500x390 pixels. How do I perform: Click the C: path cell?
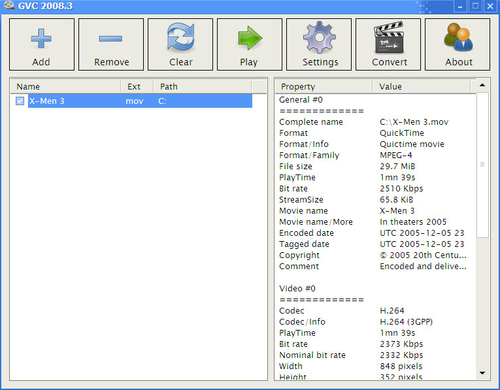pos(162,101)
